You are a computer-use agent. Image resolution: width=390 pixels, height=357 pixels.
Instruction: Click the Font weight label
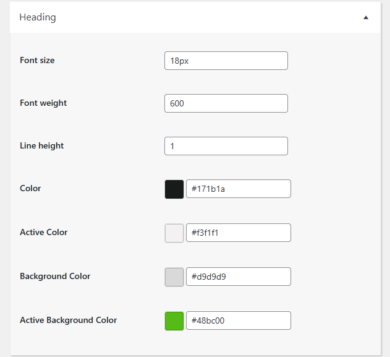point(43,103)
